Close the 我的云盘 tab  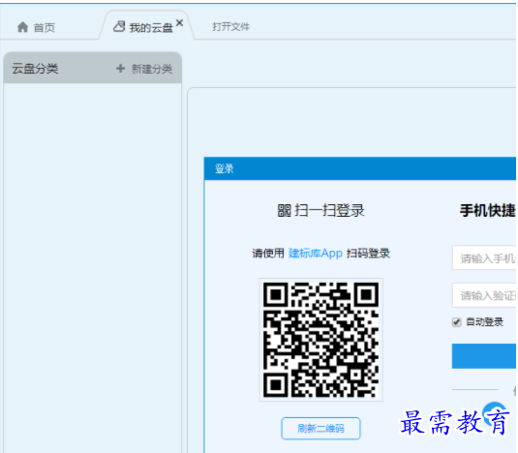click(179, 23)
